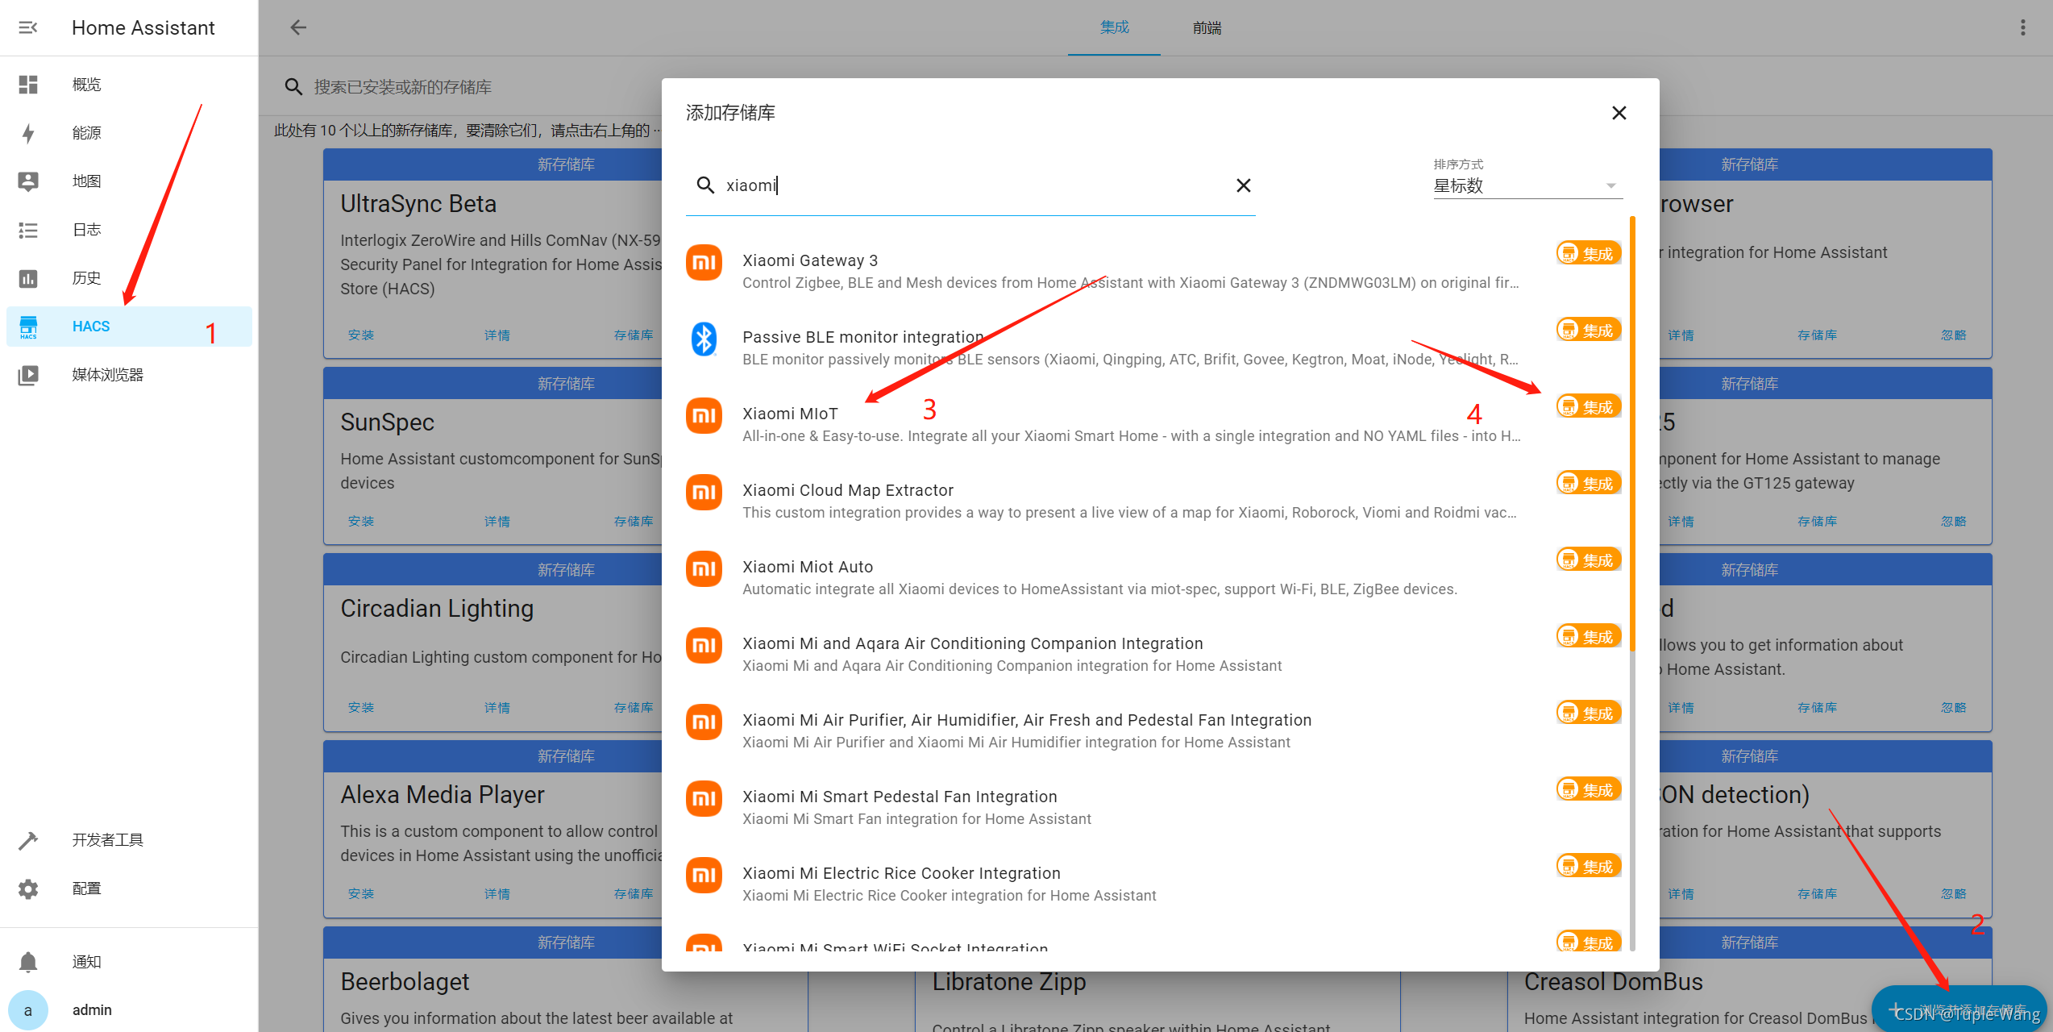2053x1032 pixels.
Task: Open Configuration (配置) gear icon
Action: pyautogui.click(x=28, y=888)
